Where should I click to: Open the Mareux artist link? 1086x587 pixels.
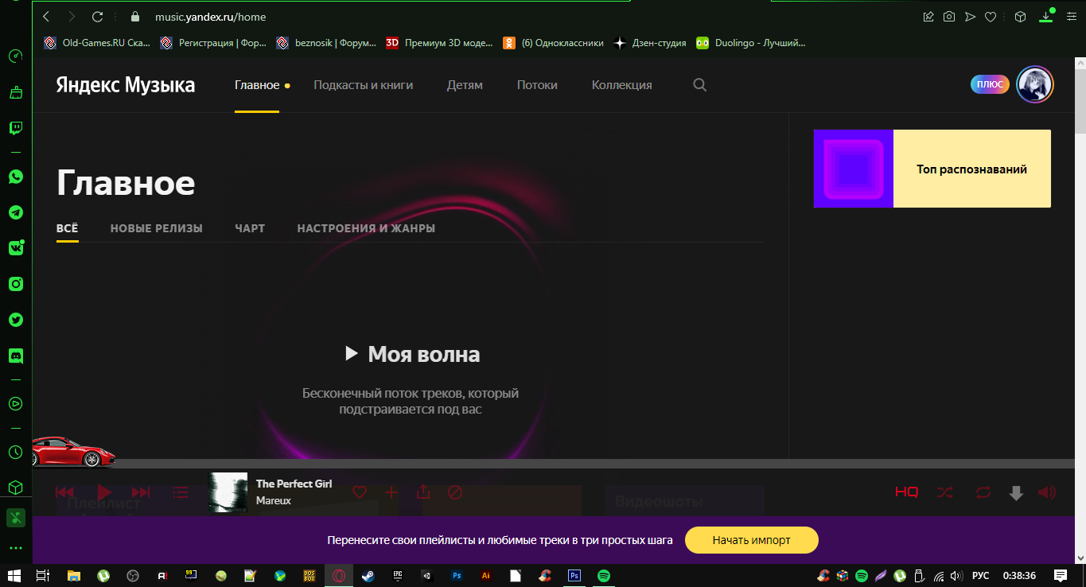274,501
